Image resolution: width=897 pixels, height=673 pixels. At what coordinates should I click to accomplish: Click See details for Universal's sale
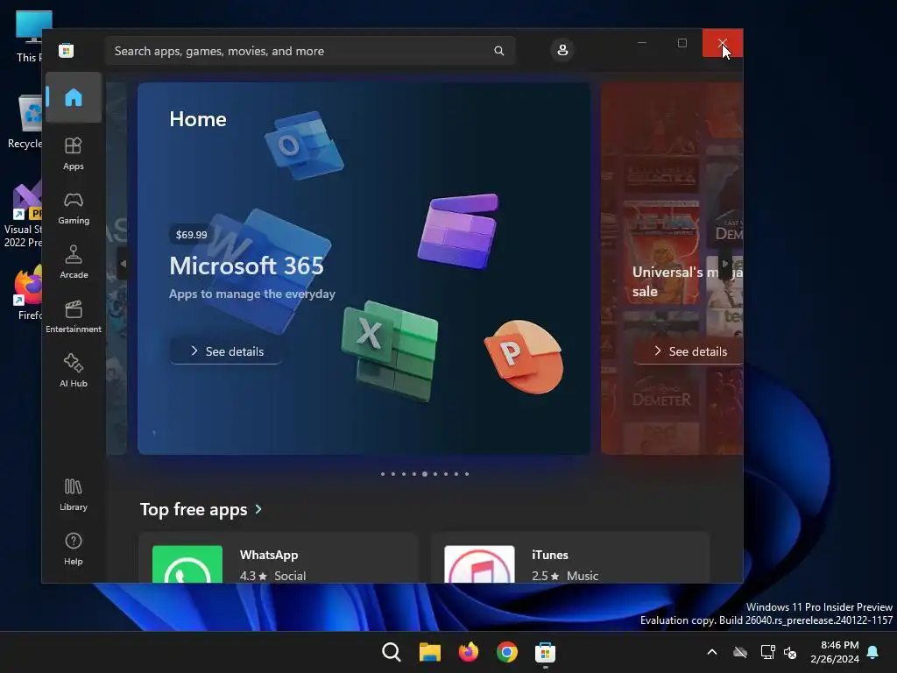689,351
